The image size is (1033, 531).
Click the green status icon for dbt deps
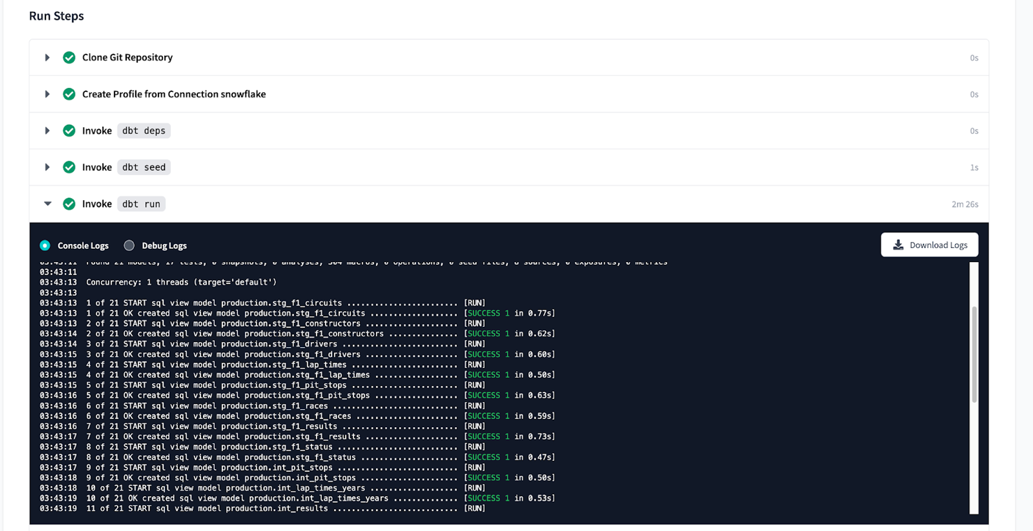69,131
